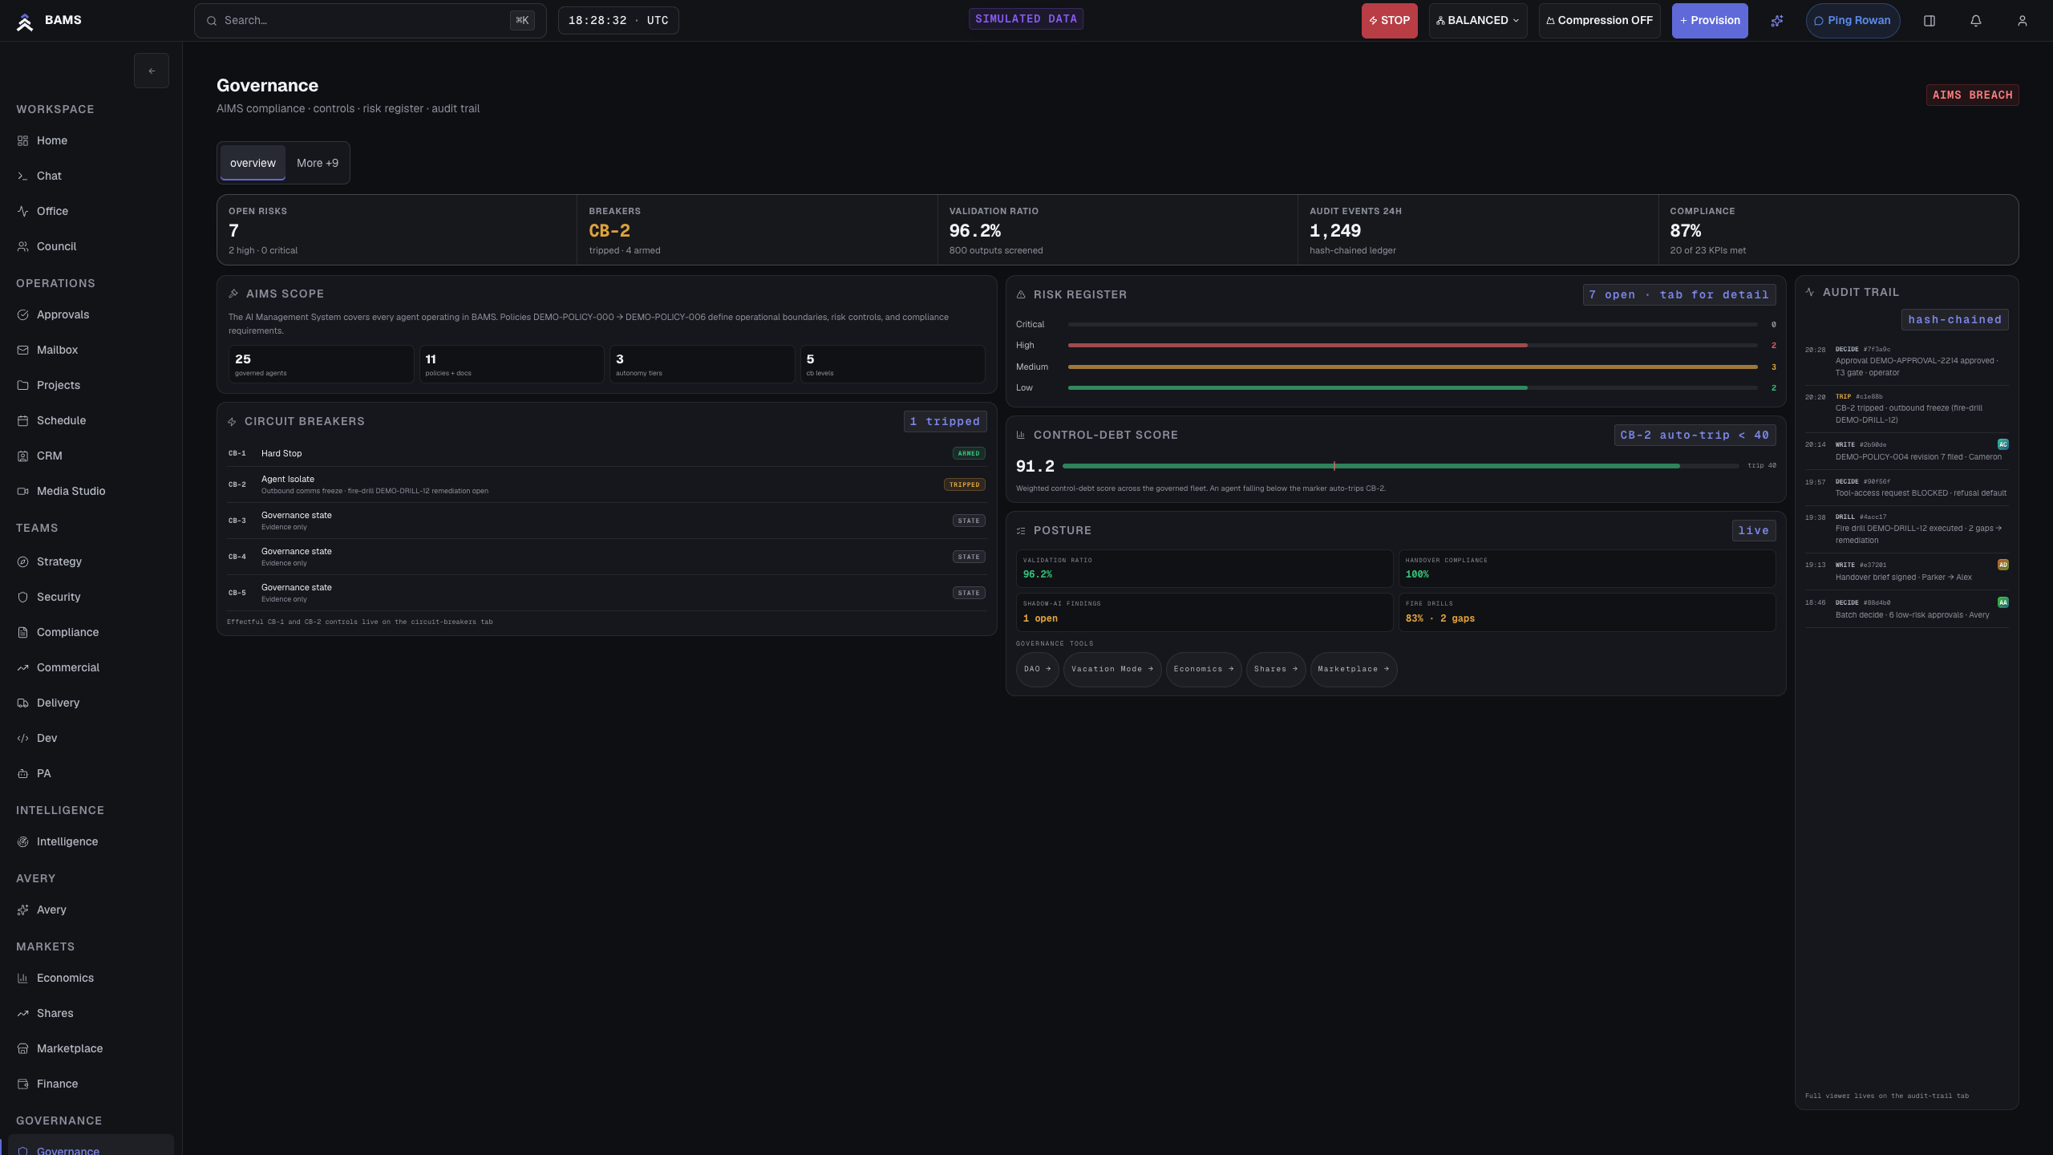
Task: Open Projects in the sidebar
Action: click(x=91, y=385)
